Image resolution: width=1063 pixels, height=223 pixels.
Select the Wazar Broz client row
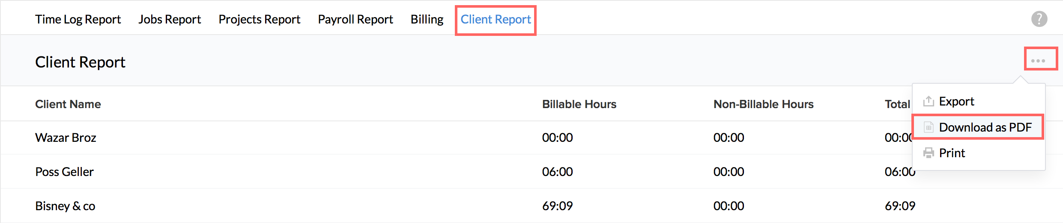point(531,138)
